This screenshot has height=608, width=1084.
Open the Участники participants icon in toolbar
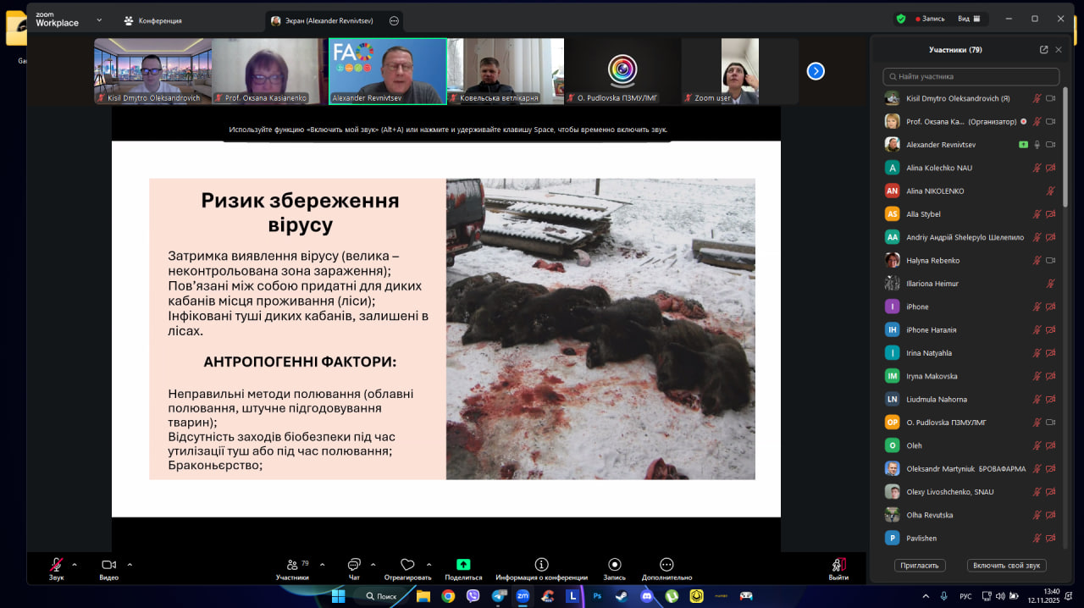[292, 565]
